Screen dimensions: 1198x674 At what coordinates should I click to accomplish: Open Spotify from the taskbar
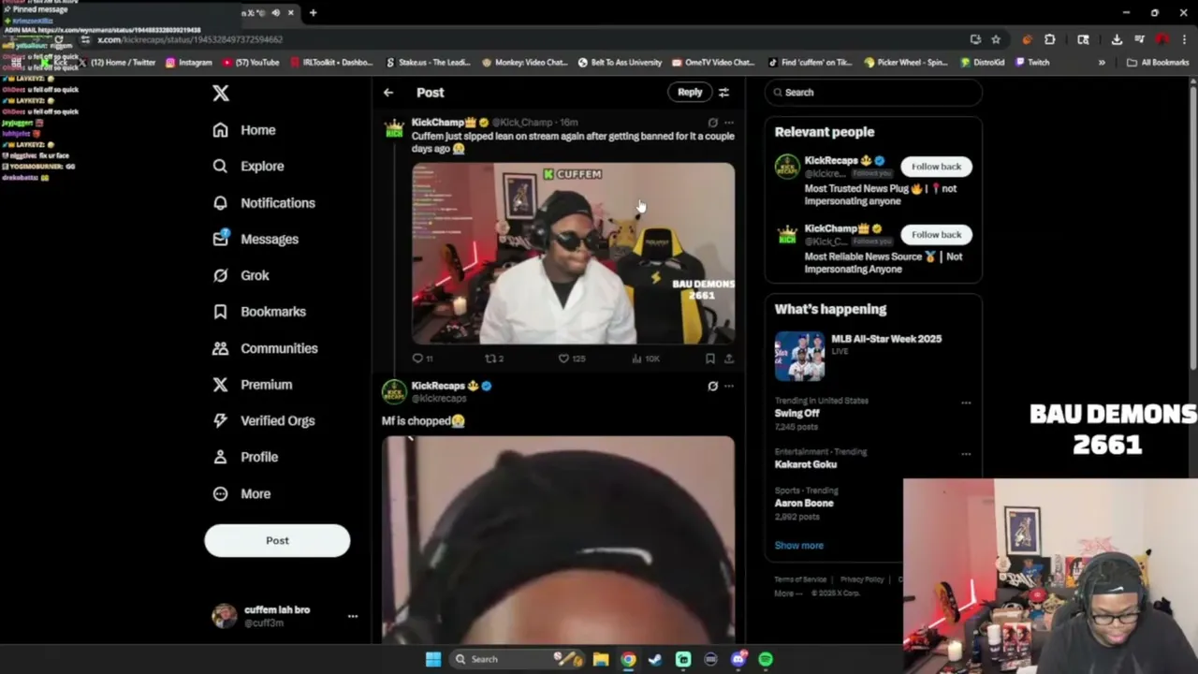pos(766,659)
